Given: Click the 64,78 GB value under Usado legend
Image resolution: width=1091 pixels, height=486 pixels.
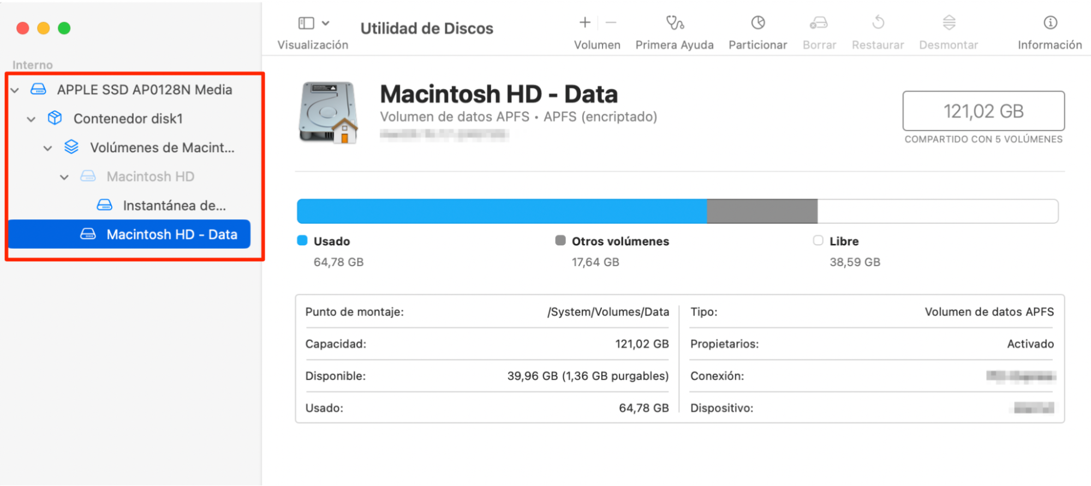Looking at the screenshot, I should (338, 262).
